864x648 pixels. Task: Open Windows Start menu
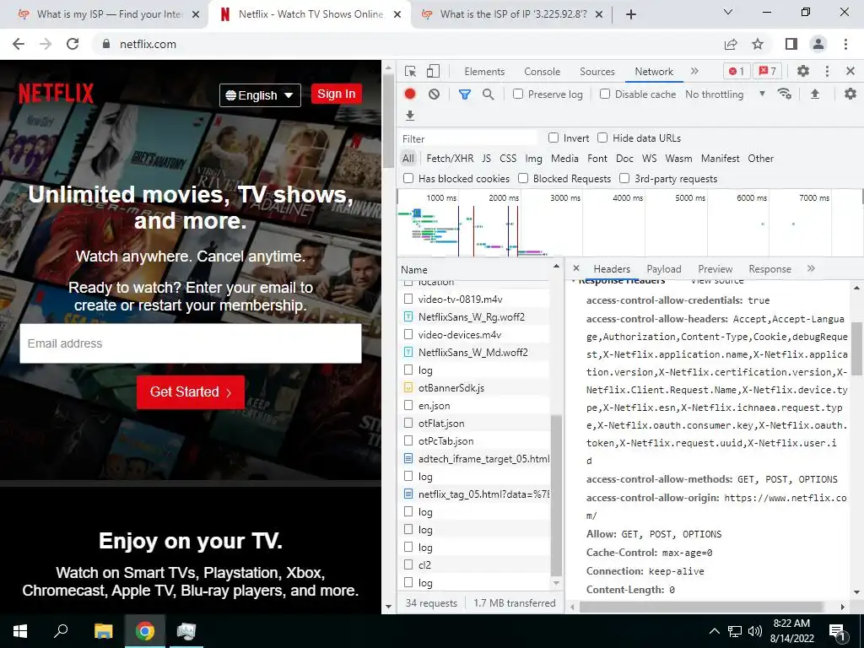20,631
